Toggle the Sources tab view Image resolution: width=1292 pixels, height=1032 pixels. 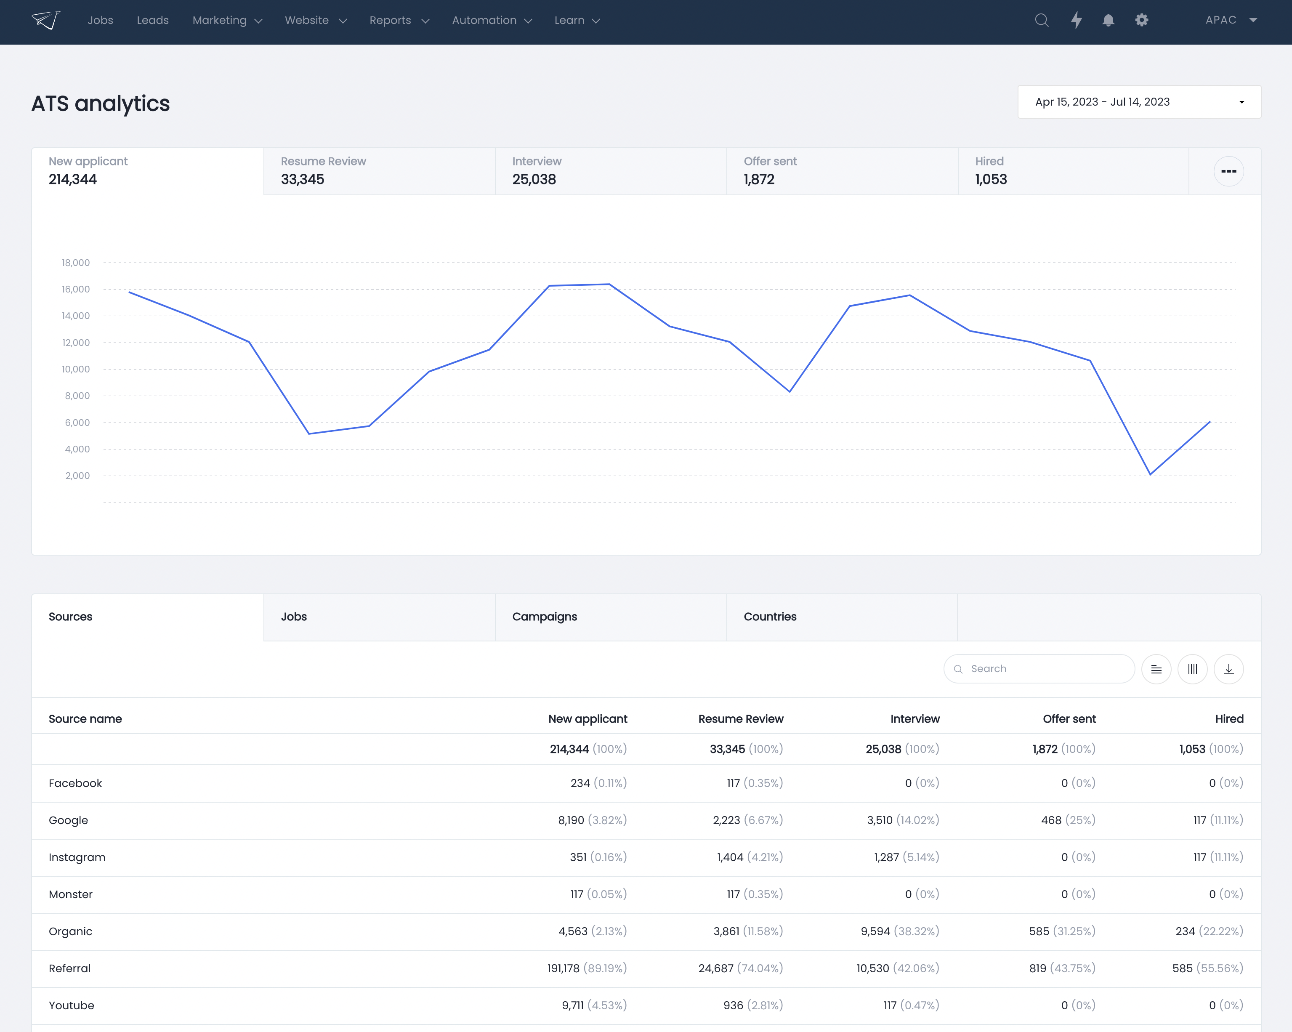tap(147, 617)
